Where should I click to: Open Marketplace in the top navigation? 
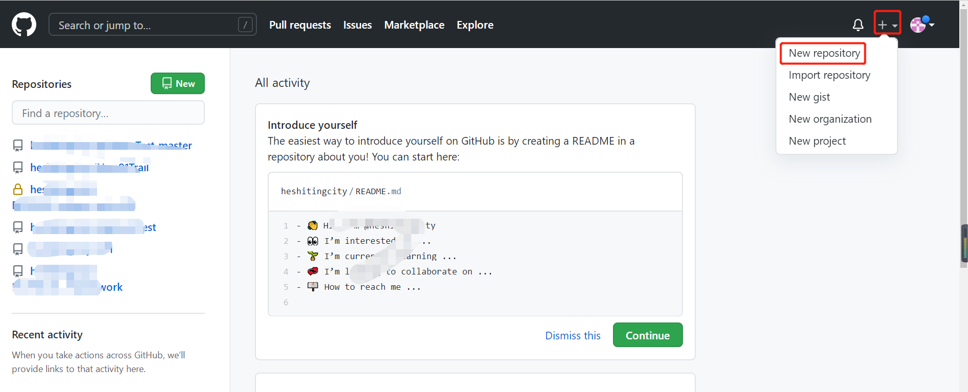click(414, 25)
